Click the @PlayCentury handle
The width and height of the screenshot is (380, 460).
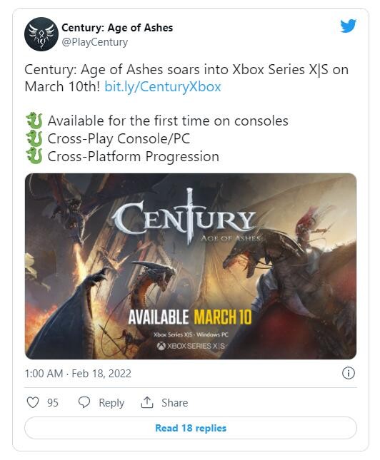pyautogui.click(x=94, y=42)
